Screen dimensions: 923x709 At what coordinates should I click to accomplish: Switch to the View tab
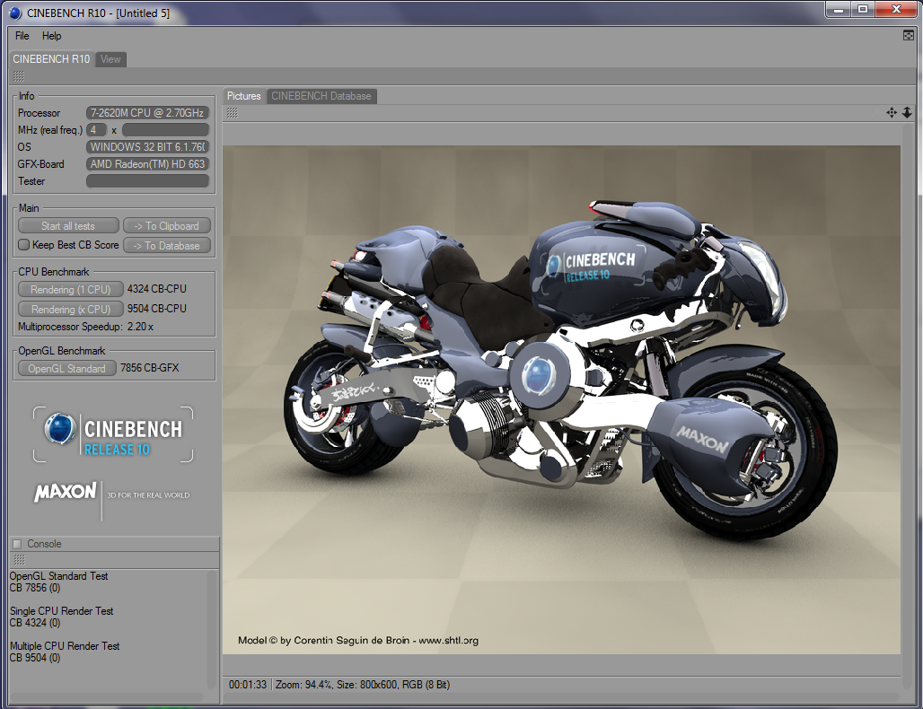click(110, 59)
